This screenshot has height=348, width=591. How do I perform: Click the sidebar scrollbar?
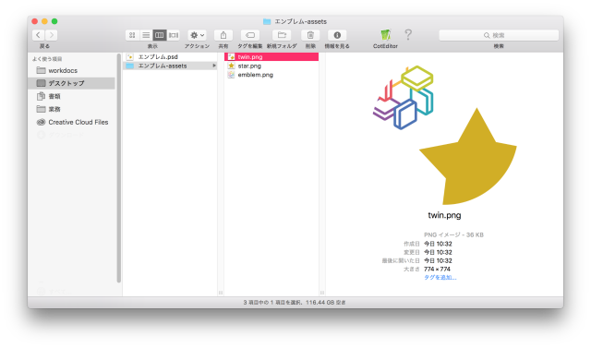coord(119,168)
